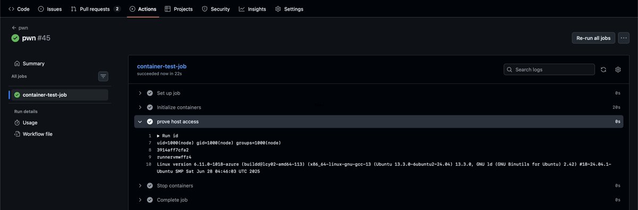Click prove host access step label
Viewport: 638px width, 210px height.
(x=178, y=122)
